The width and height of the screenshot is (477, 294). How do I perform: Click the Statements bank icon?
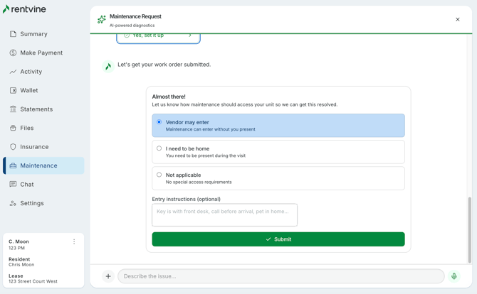tap(13, 109)
